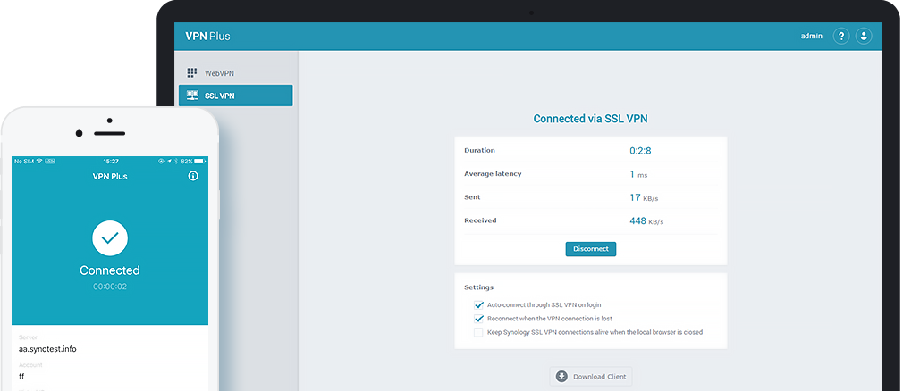The width and height of the screenshot is (903, 391).
Task: Click the Received value 448 KB/s
Action: tap(646, 220)
